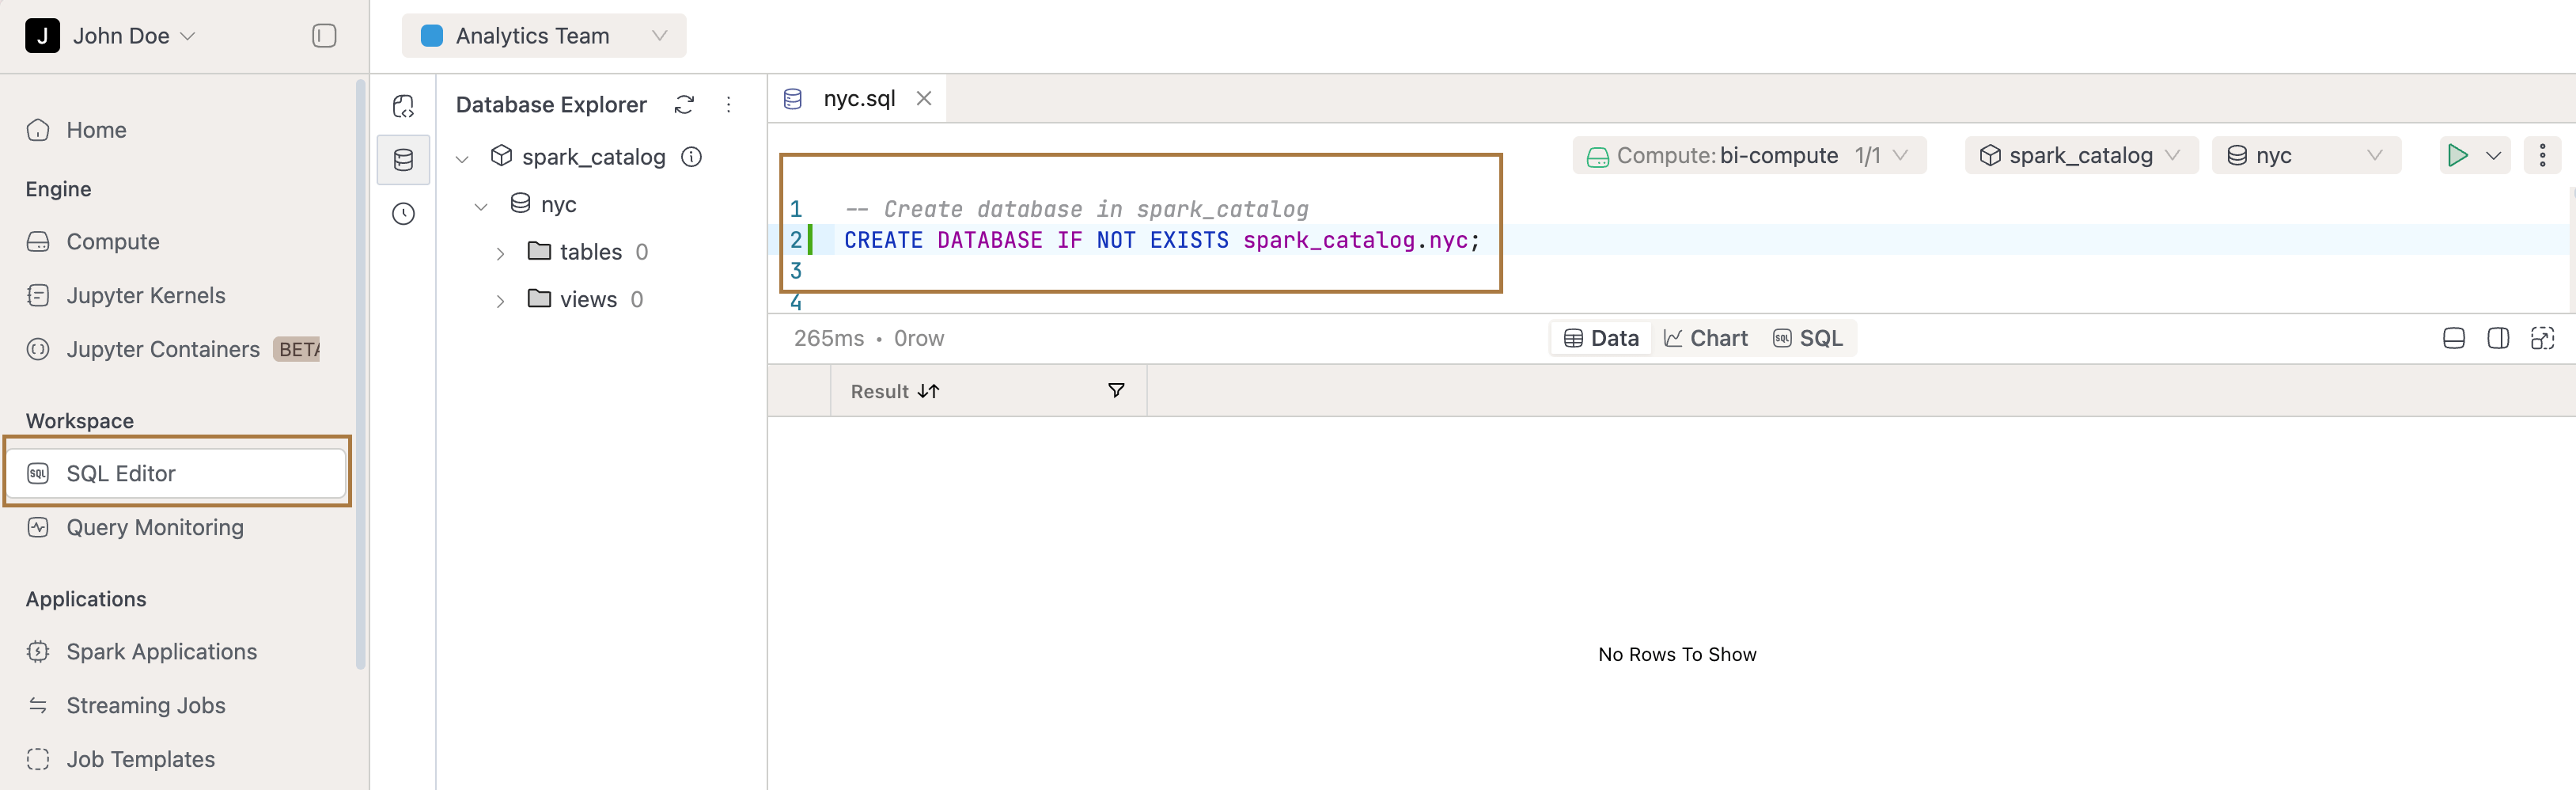Select the Database Explorer panel icon
This screenshot has width=2576, height=790.
pos(403,159)
